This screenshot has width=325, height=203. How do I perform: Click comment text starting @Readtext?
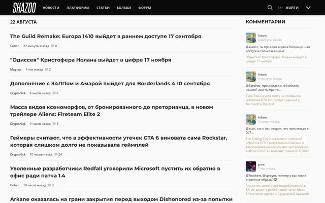click(x=276, y=178)
